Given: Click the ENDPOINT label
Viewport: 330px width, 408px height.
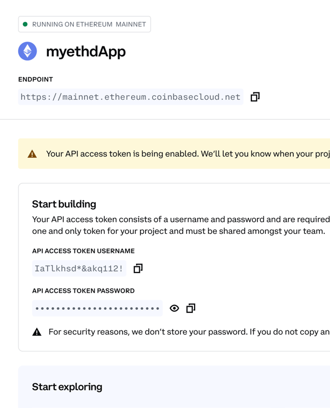Looking at the screenshot, I should (x=36, y=79).
